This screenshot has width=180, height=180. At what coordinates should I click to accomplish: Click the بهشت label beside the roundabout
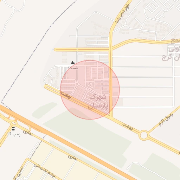128,126
